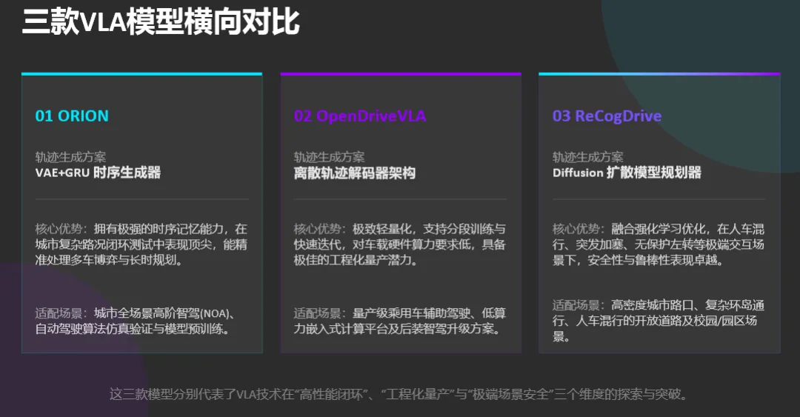The width and height of the screenshot is (800, 417).
Task: Click 轨迹生成方案 label in the ReCogDrive card
Action: point(587,157)
